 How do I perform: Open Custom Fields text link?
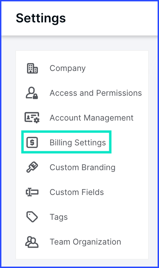pos(77,192)
